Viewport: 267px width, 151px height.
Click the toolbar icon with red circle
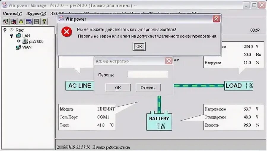click(x=13, y=22)
